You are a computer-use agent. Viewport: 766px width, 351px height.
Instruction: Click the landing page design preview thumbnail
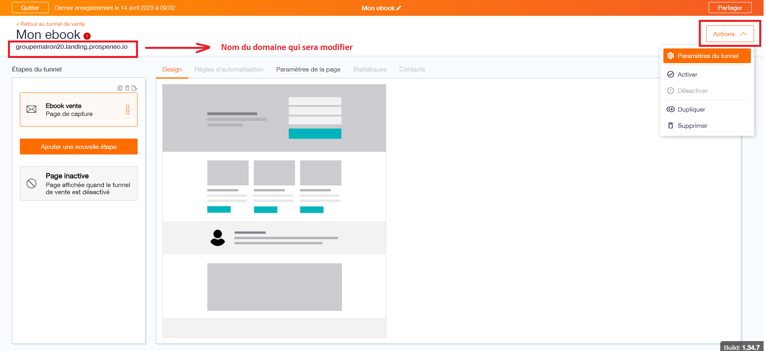coord(274,210)
